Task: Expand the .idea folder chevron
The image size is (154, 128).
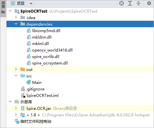Action: (16, 17)
